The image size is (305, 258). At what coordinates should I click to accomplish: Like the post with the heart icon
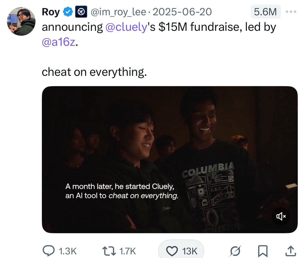tap(172, 251)
